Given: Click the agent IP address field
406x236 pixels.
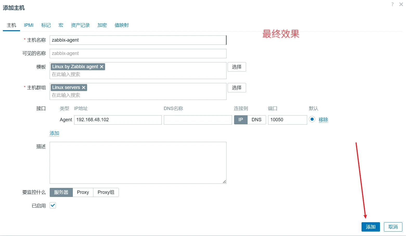Looking at the screenshot, I should (x=118, y=120).
